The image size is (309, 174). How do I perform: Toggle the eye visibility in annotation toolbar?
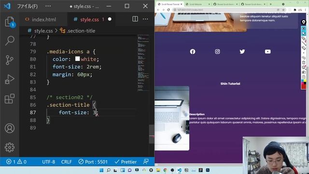click(304, 29)
